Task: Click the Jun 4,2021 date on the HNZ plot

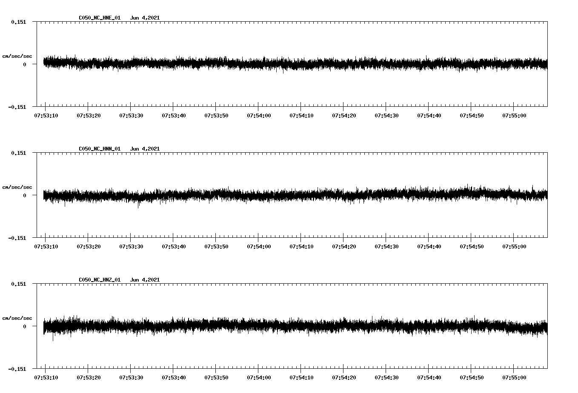Action: [145, 280]
